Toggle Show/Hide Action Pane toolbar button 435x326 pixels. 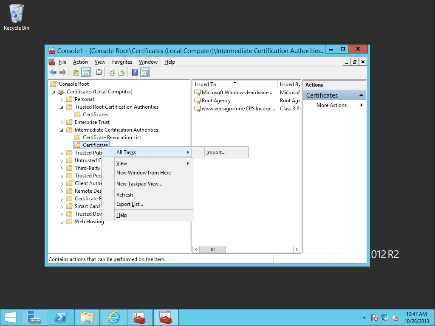click(x=145, y=73)
